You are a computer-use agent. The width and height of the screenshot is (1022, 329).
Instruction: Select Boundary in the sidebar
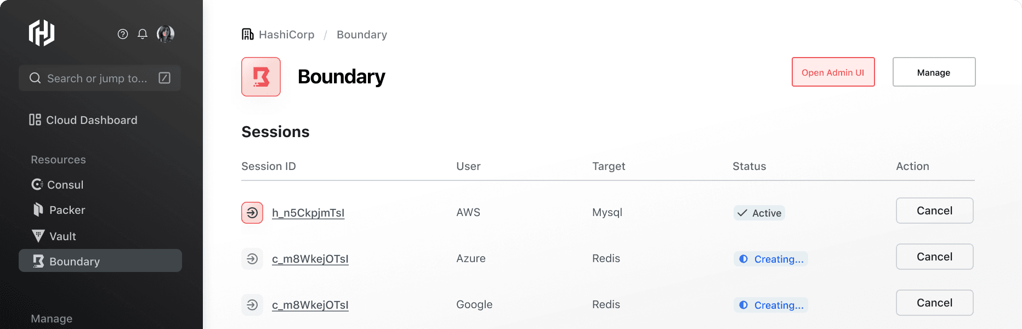(x=100, y=261)
